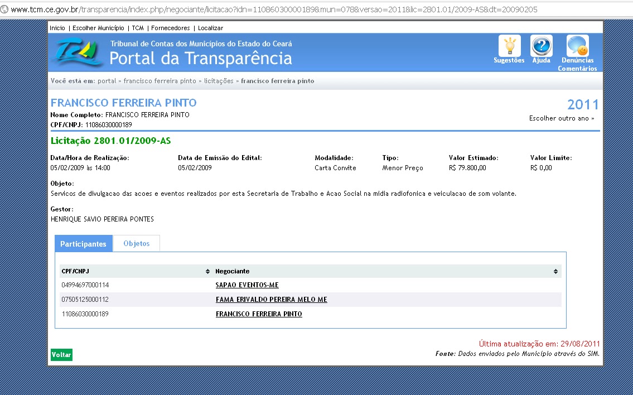This screenshot has width=633, height=395.
Task: Click CPF 07505125000112 table cell
Action: (x=85, y=300)
